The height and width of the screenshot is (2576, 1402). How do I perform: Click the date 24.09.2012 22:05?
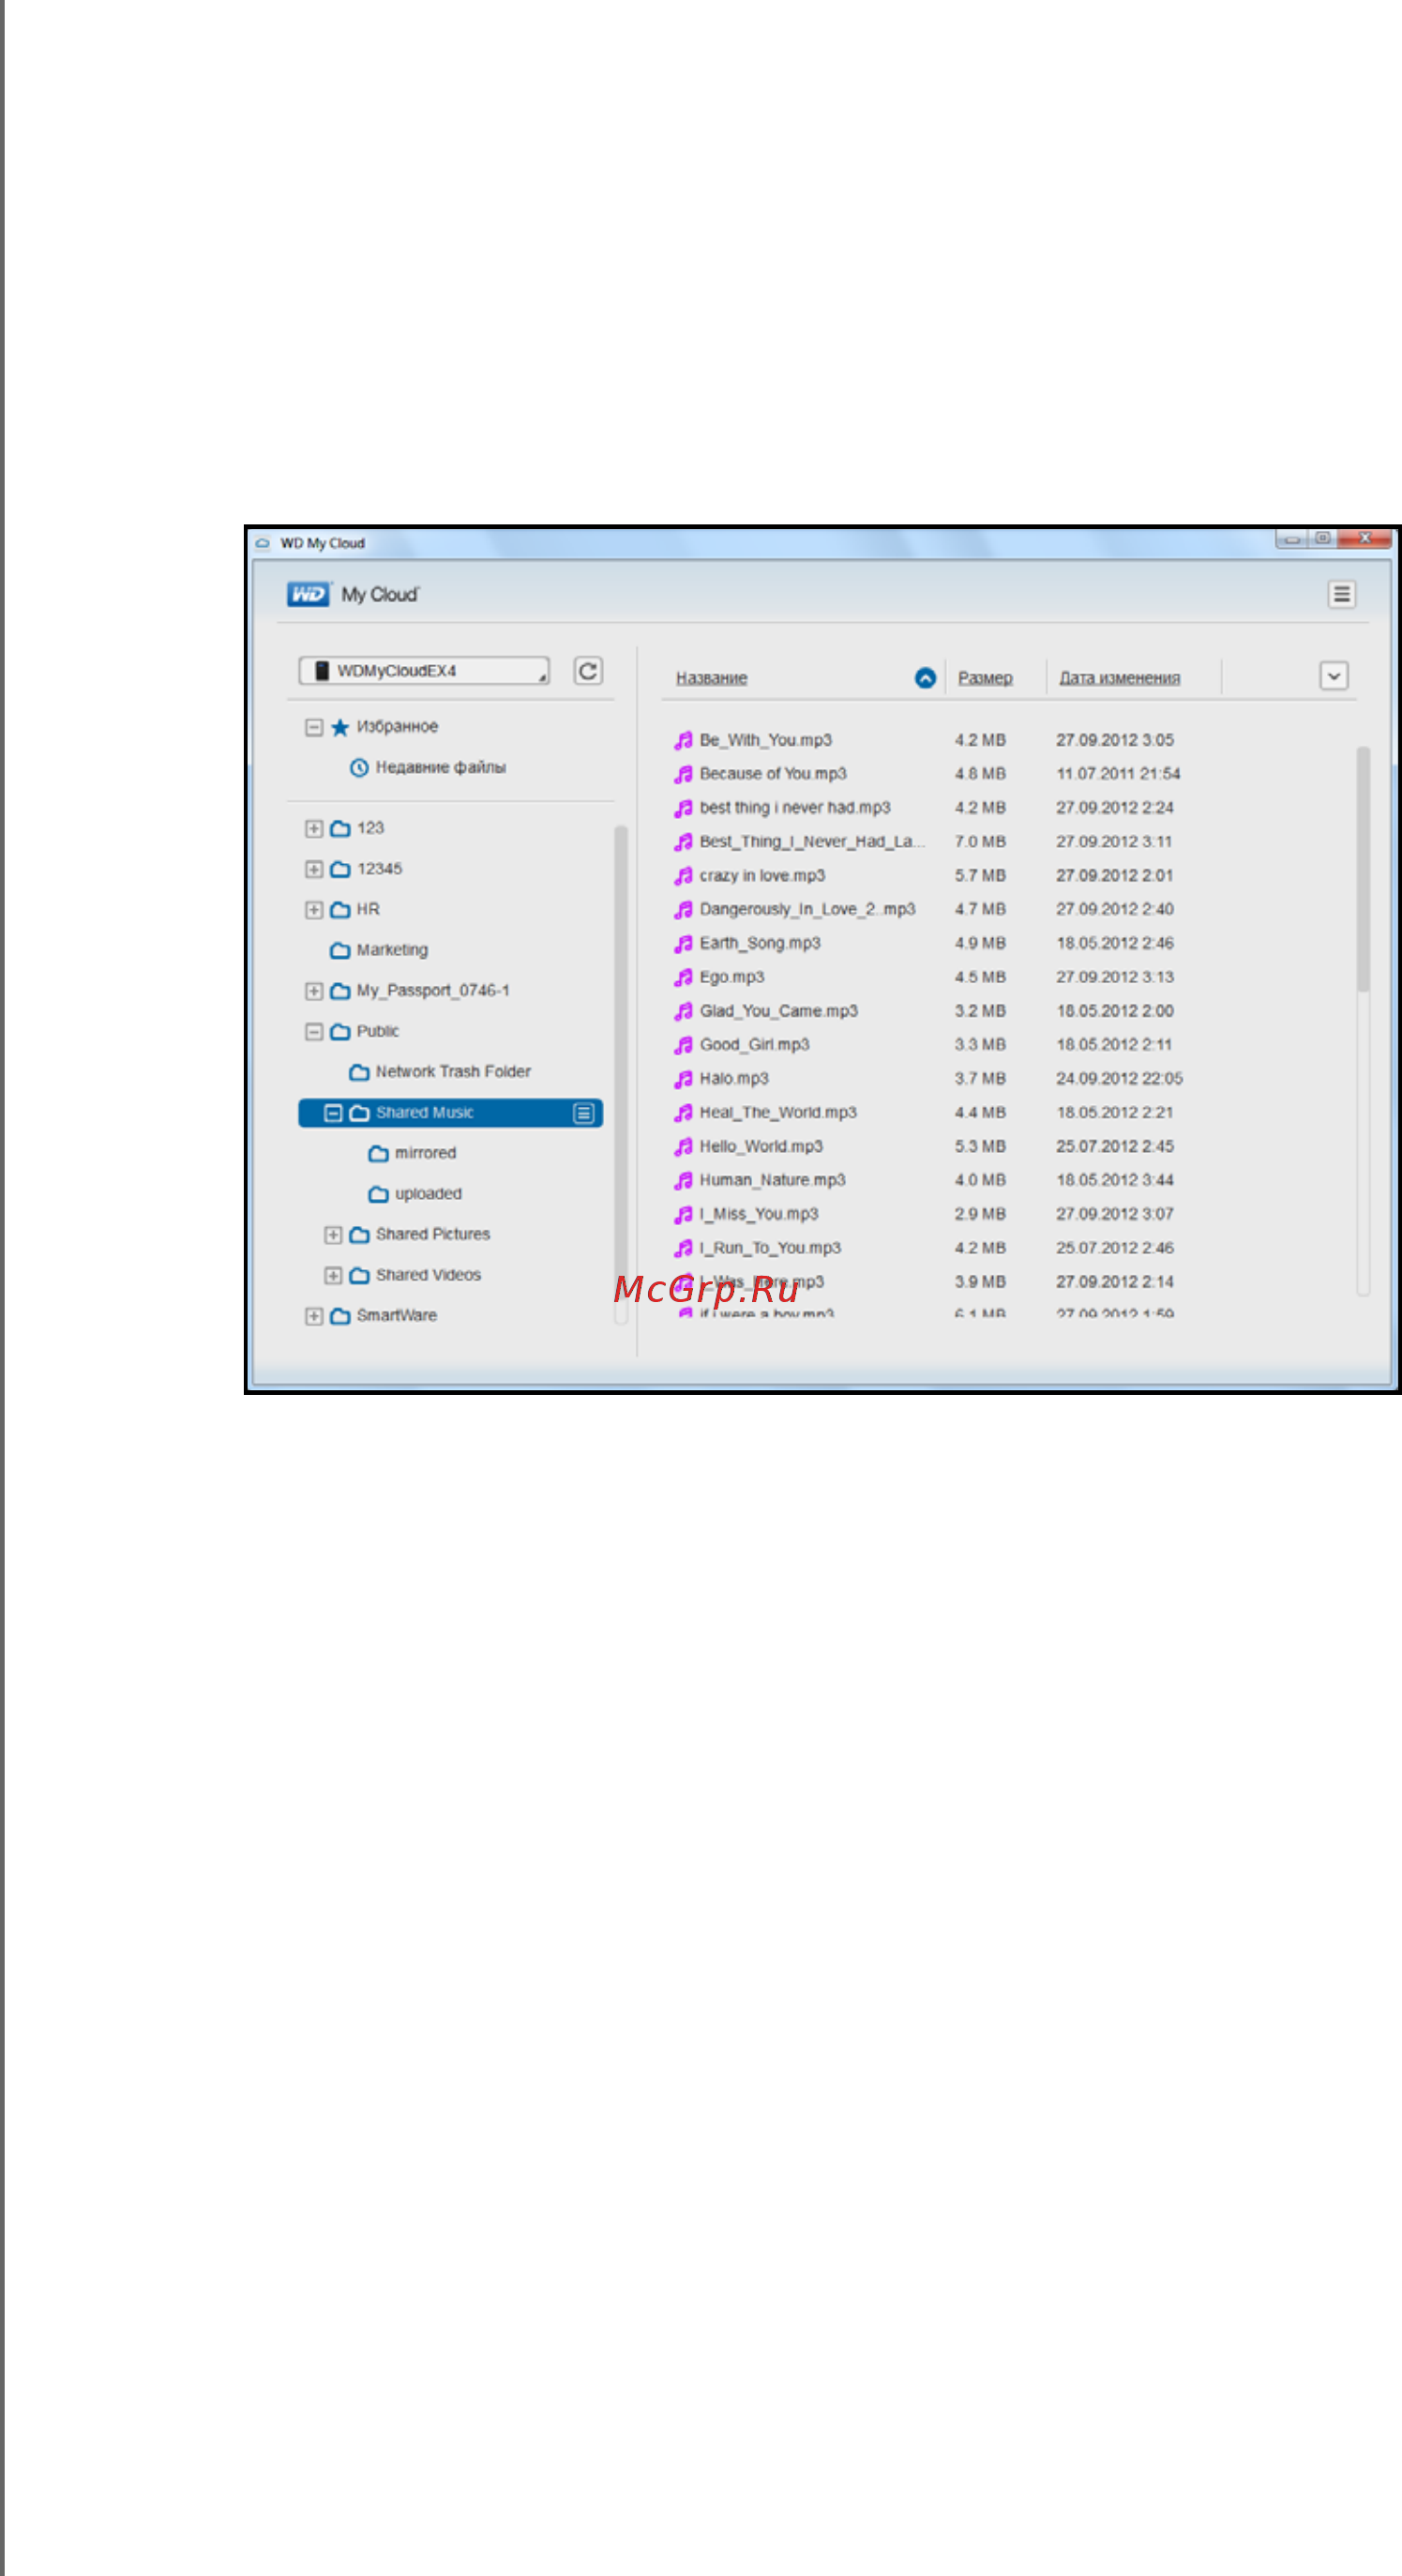(1119, 1079)
